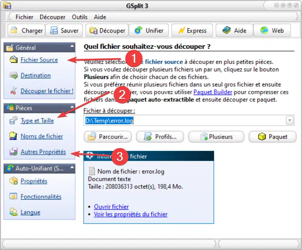Click the Autres Propriétés icon
This screenshot has height=250, width=302.
click(14, 151)
